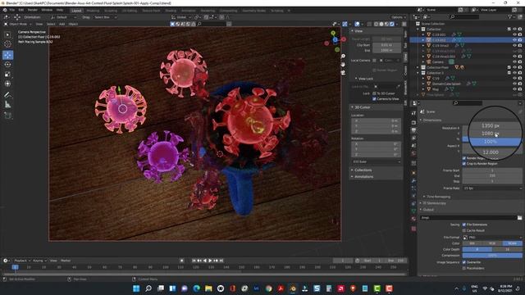Pick the Annotate pencil tool
This screenshot has width=525, height=295.
7,95
